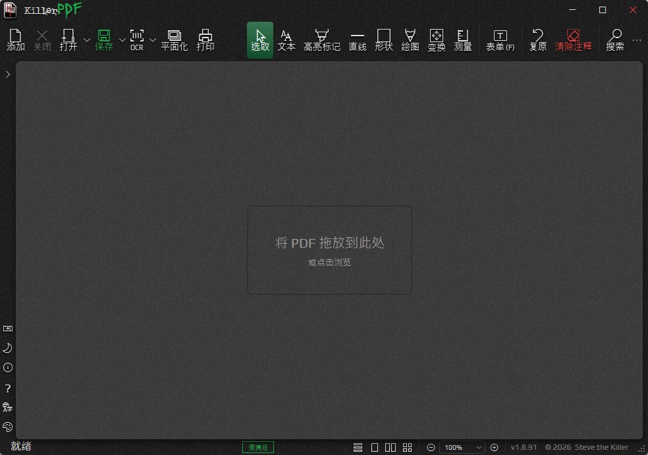This screenshot has height=455, width=648.
Task: Switch to single page view icon
Action: pyautogui.click(x=375, y=447)
